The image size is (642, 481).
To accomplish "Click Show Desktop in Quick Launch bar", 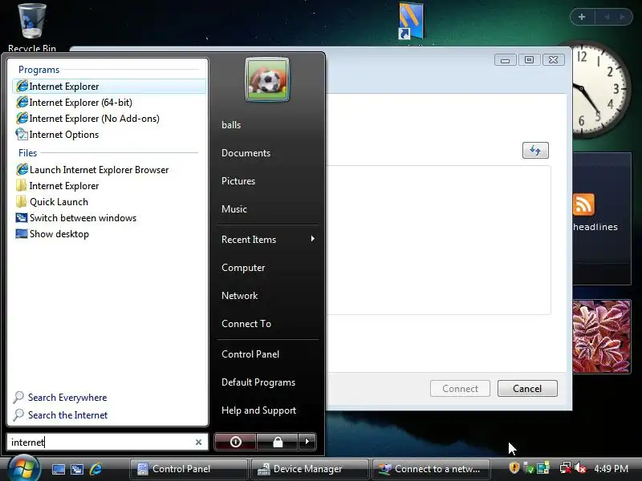I will pyautogui.click(x=58, y=469).
